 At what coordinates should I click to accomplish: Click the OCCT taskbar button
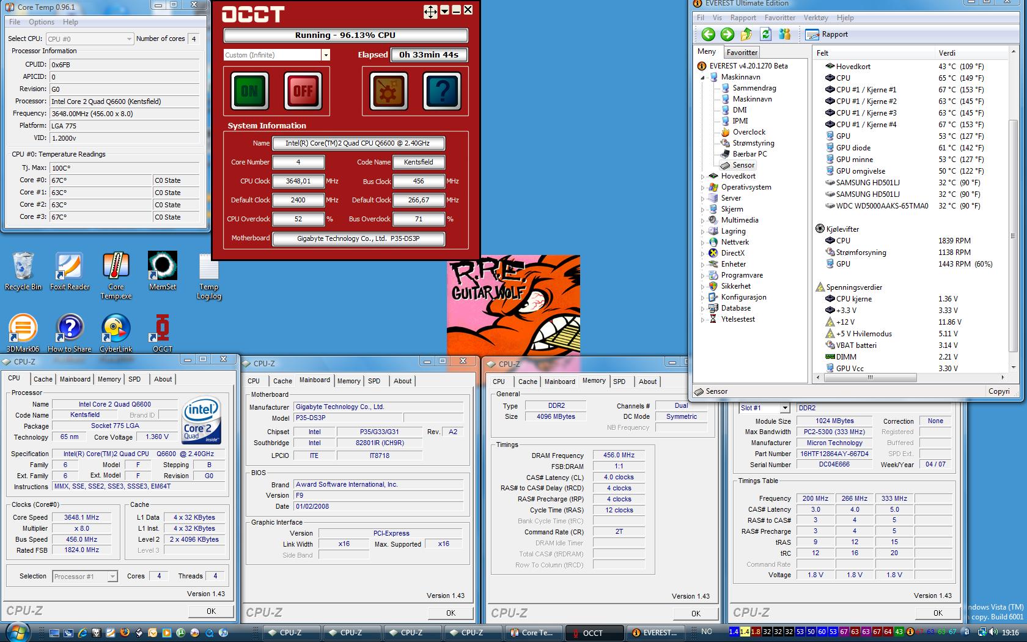[x=594, y=633]
